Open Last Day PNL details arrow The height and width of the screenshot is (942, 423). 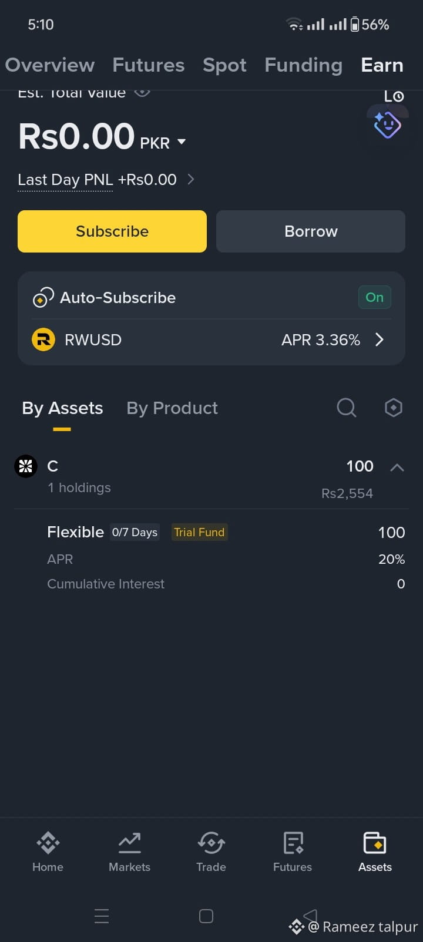(190, 179)
